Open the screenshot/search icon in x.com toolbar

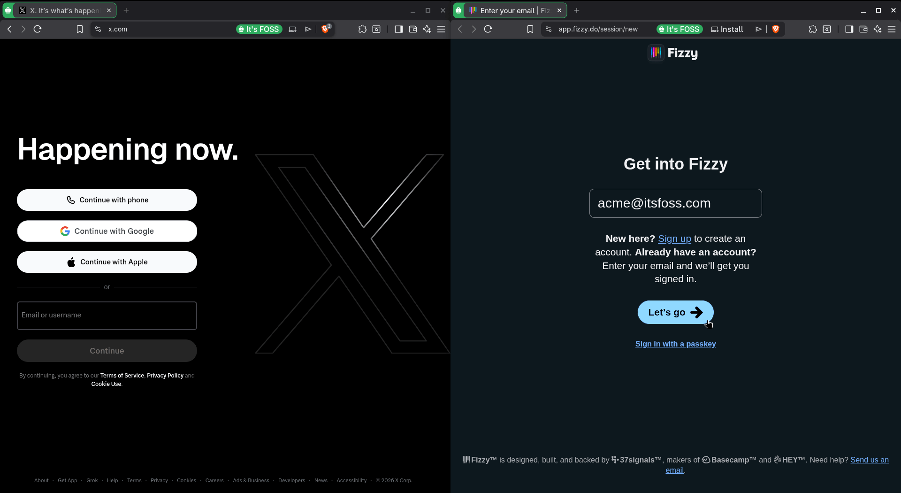[376, 29]
